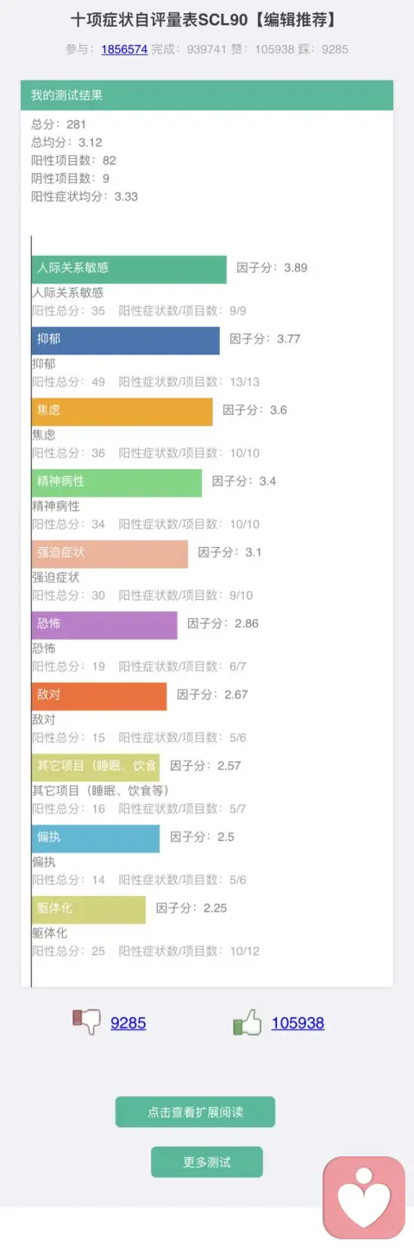Click 点击查看扩展阅读 button

coord(195,1112)
